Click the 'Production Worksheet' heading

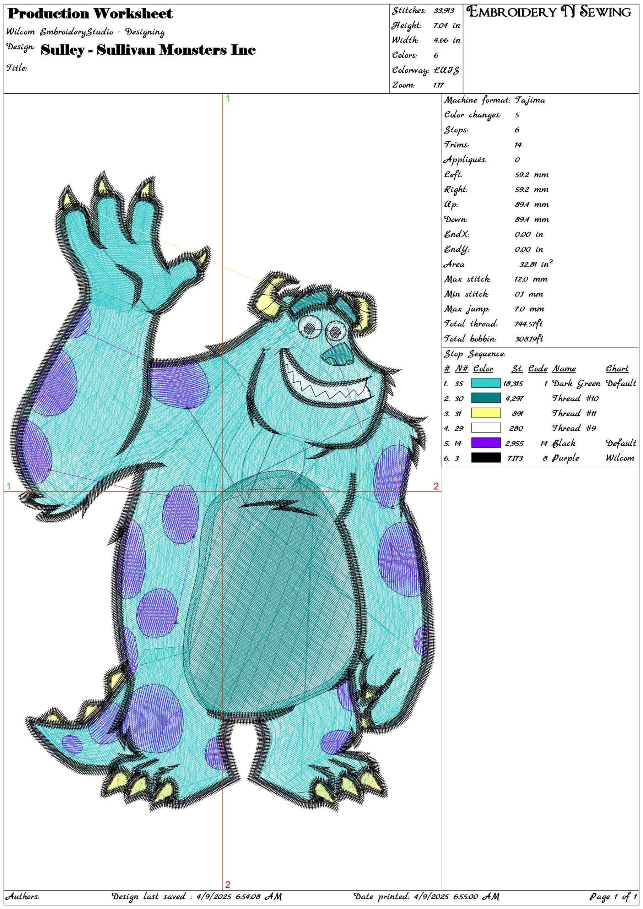point(90,14)
